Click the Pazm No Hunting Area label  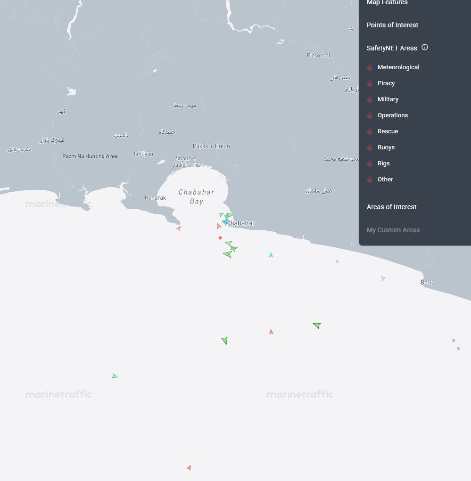tap(90, 156)
